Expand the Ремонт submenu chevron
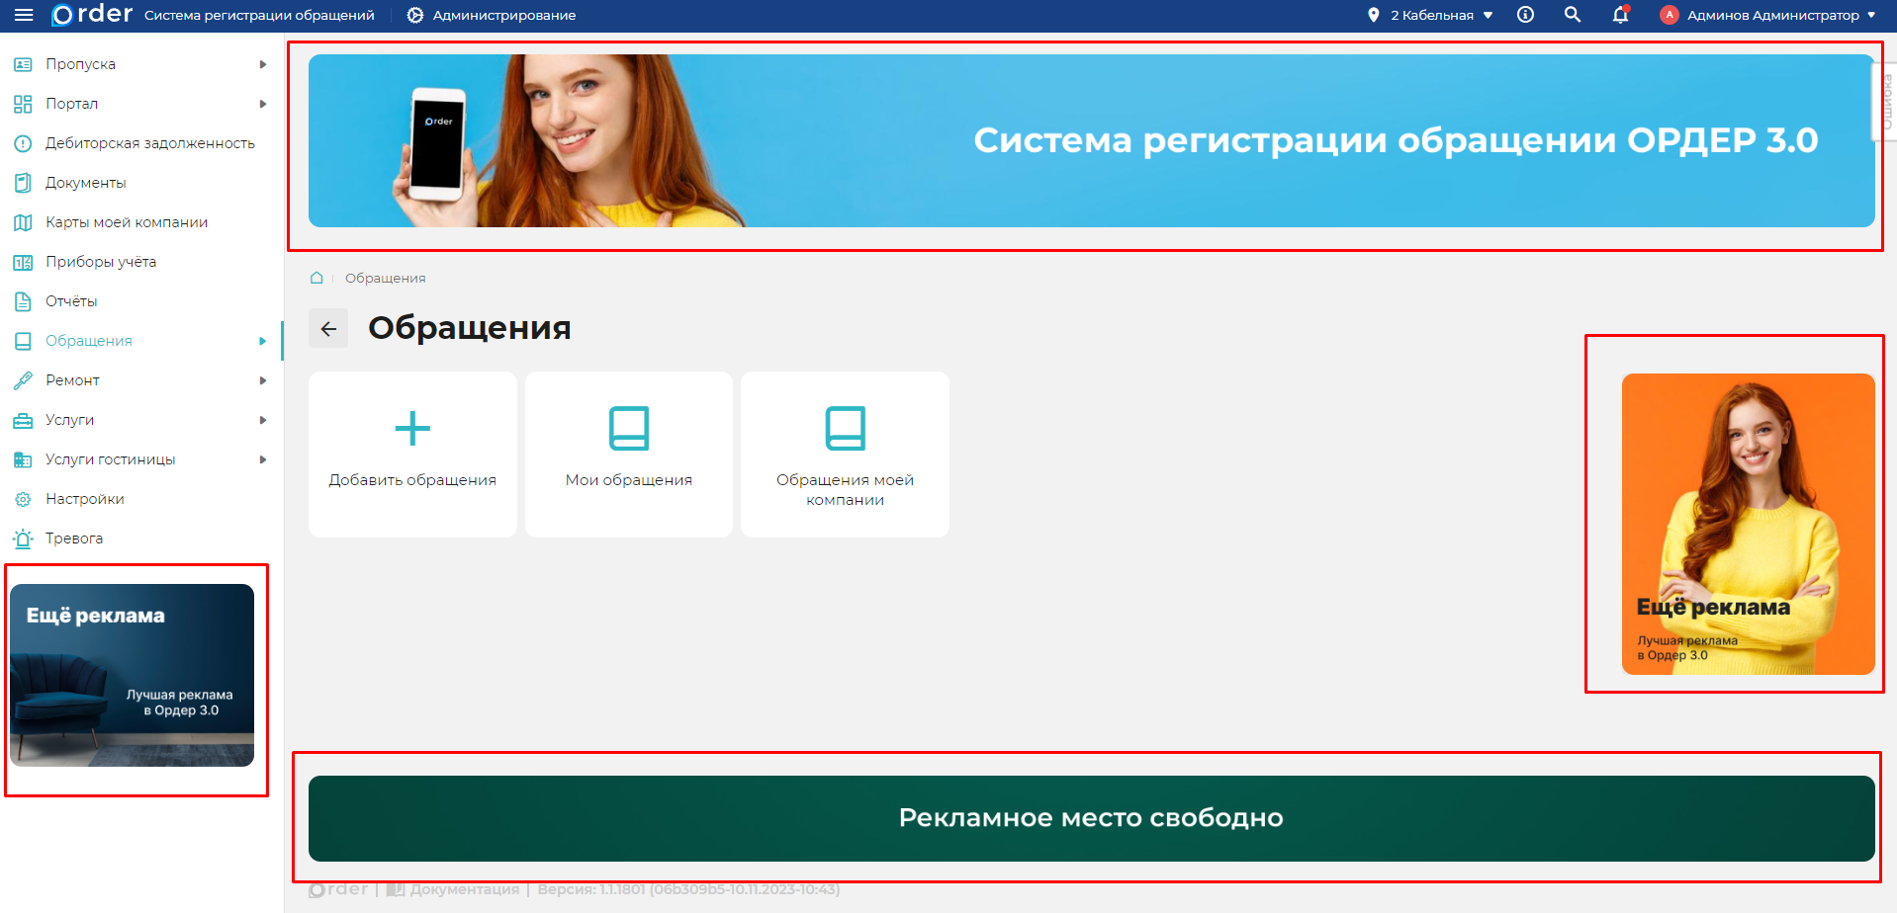The image size is (1897, 913). [x=262, y=379]
